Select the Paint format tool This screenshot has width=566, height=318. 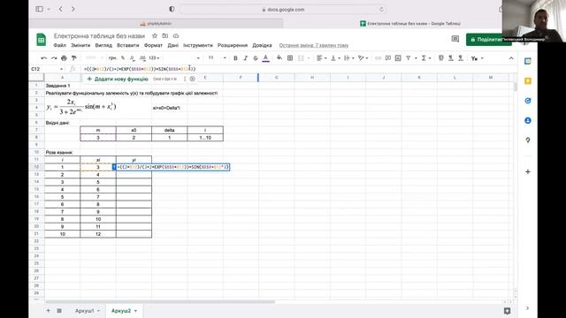(74, 58)
